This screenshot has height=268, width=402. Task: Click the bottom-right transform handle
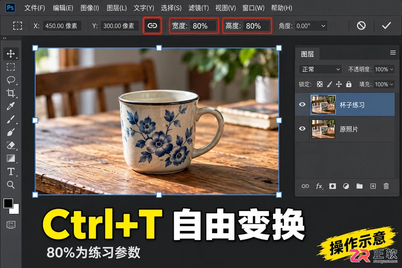pos(279,195)
